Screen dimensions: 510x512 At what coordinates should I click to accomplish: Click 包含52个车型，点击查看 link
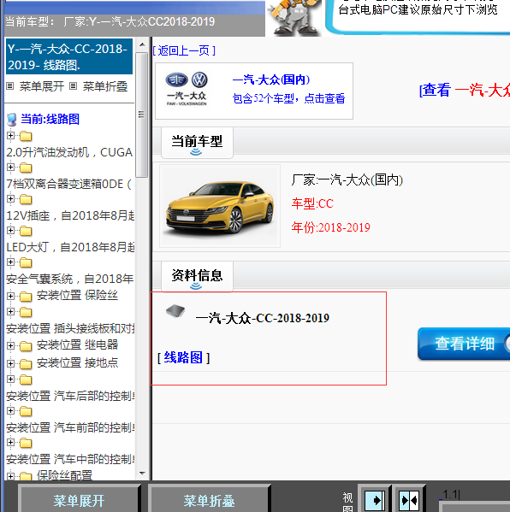[288, 98]
